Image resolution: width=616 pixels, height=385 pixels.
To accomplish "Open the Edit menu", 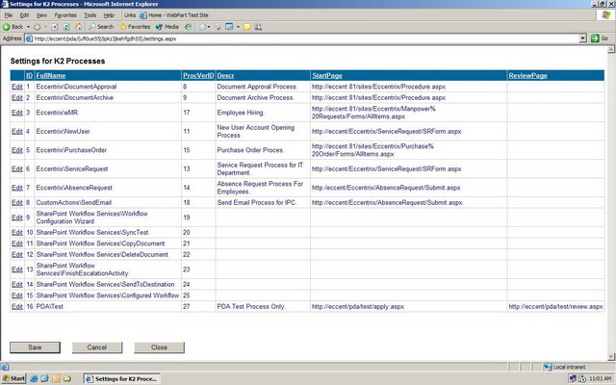I will click(24, 15).
